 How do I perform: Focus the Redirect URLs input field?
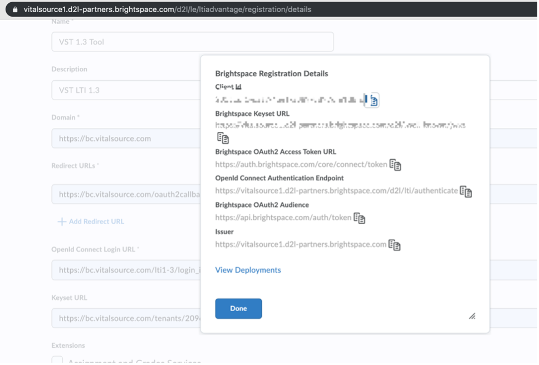coord(126,194)
